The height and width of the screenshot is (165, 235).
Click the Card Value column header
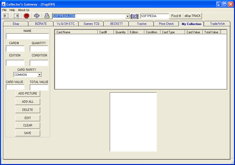(x=194, y=32)
